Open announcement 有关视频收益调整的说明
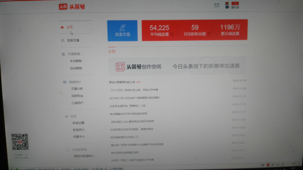This screenshot has width=303, height=170. pyautogui.click(x=125, y=153)
